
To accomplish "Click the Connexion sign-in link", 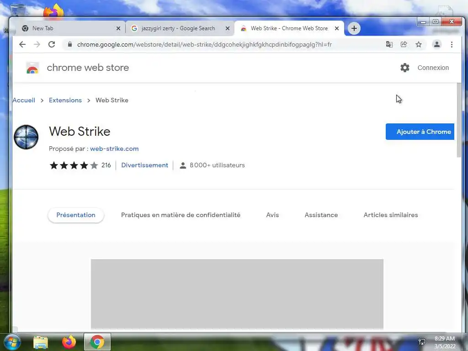I will pyautogui.click(x=433, y=68).
